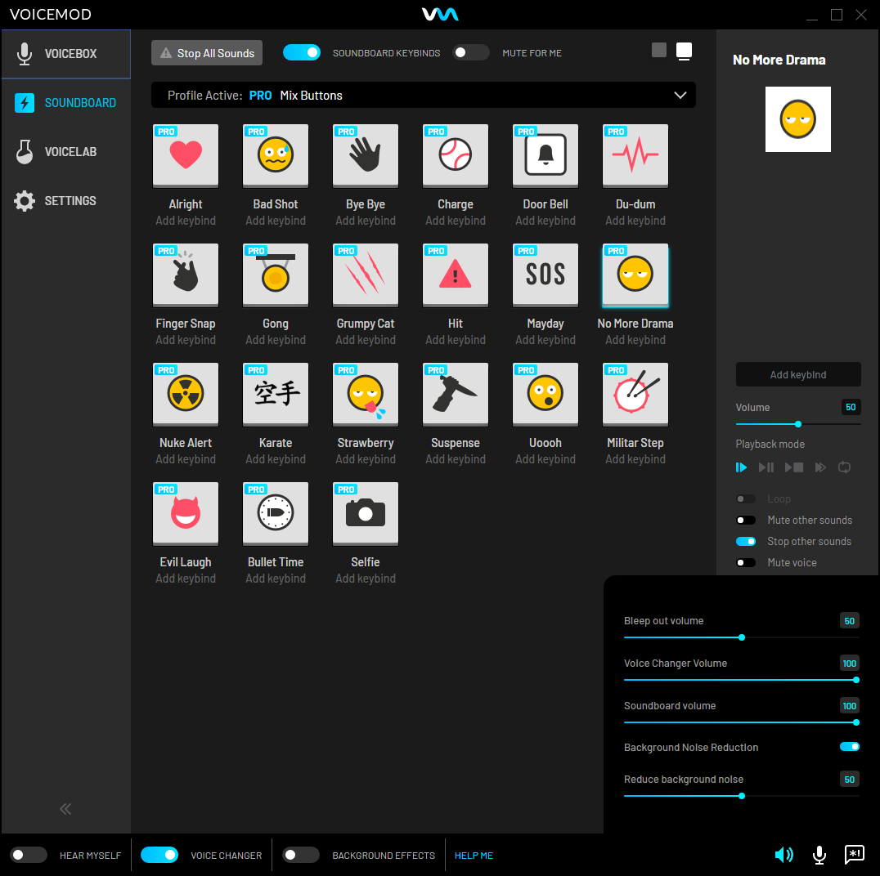Select loop playback mode icon
The image size is (880, 876).
coord(844,467)
